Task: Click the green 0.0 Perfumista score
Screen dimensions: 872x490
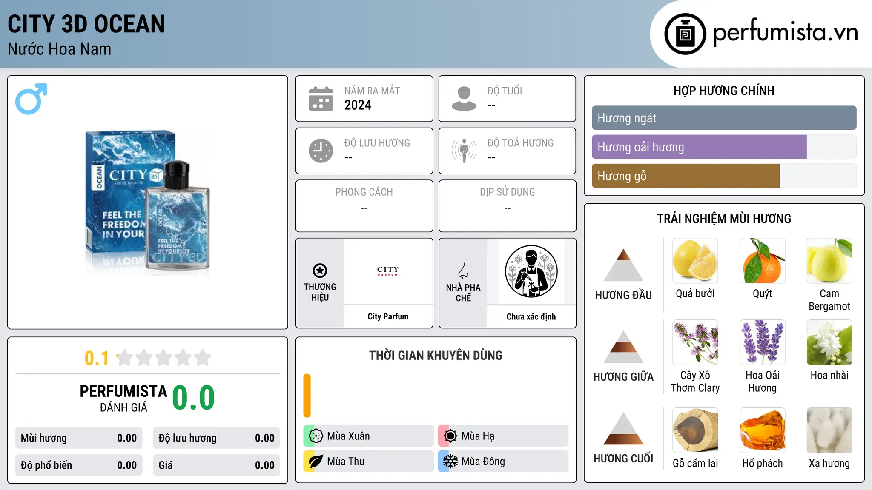Action: pyautogui.click(x=193, y=398)
